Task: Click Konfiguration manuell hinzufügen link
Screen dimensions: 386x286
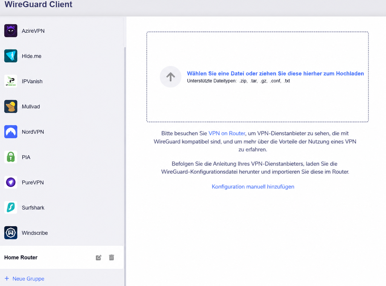Action: (x=253, y=187)
